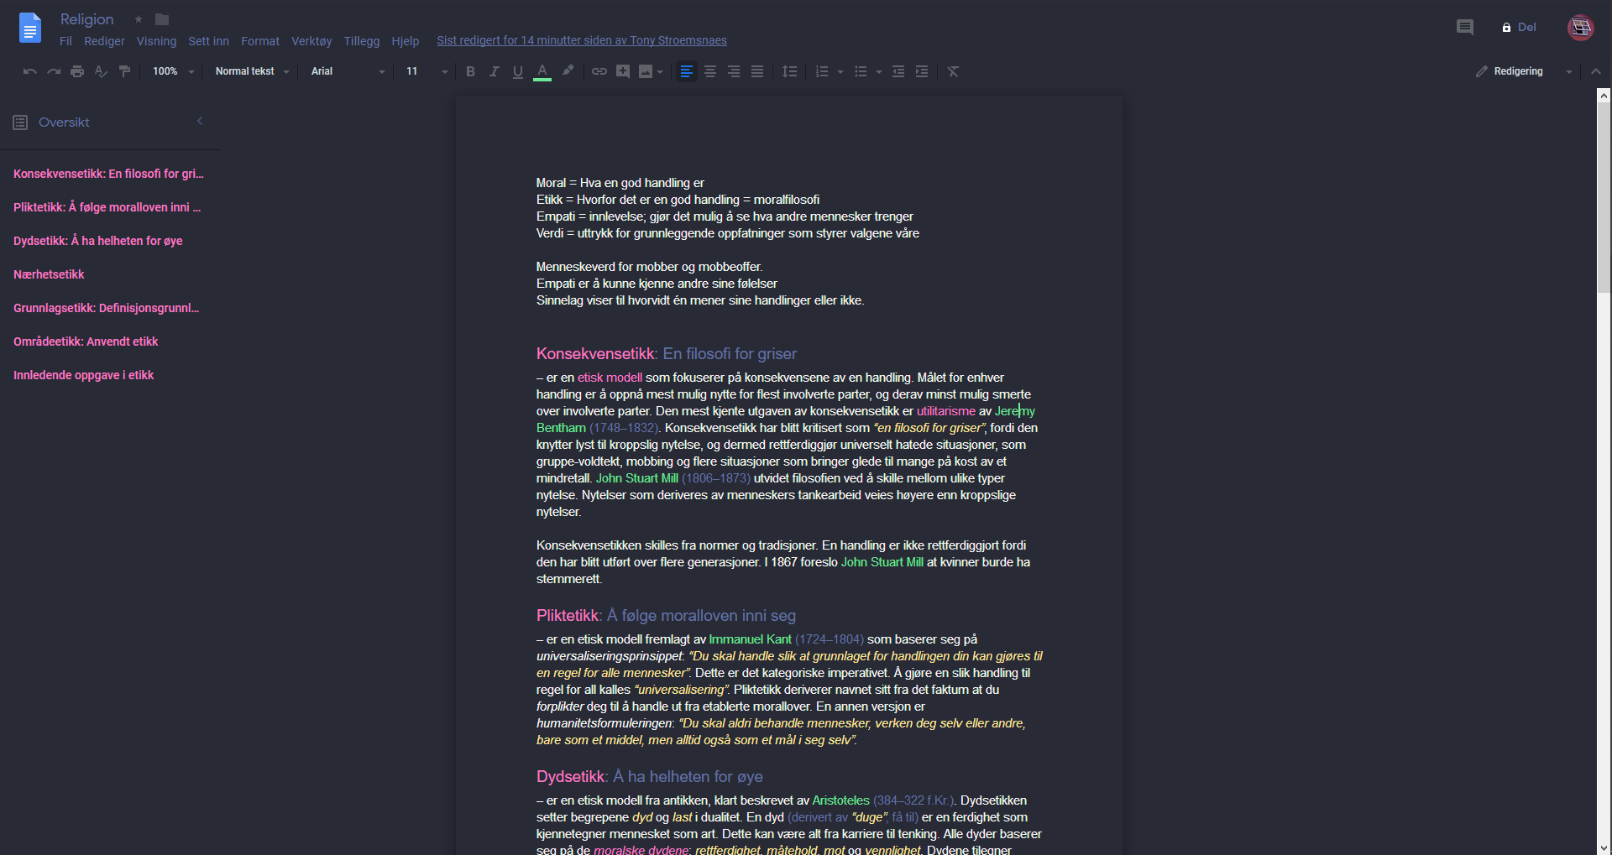Click the Del sharing button
1612x855 pixels.
pyautogui.click(x=1520, y=27)
